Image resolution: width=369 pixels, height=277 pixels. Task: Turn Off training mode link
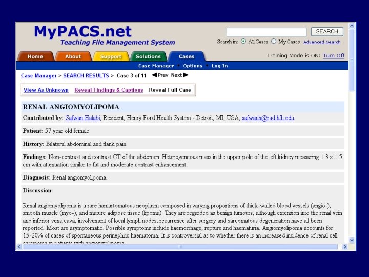click(334, 56)
